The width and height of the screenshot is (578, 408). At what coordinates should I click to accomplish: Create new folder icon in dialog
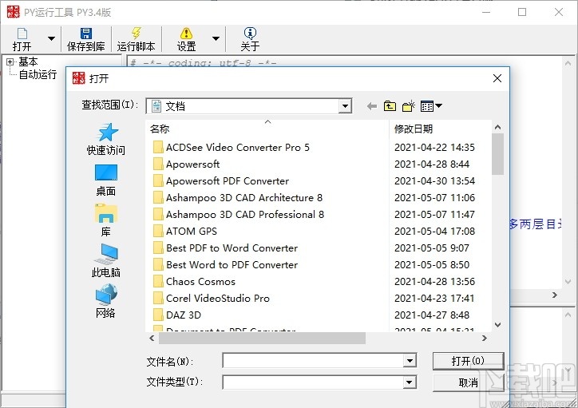(409, 106)
